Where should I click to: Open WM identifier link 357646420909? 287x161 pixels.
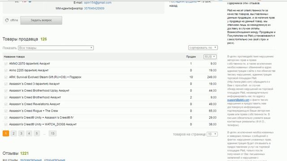tap(94, 8)
